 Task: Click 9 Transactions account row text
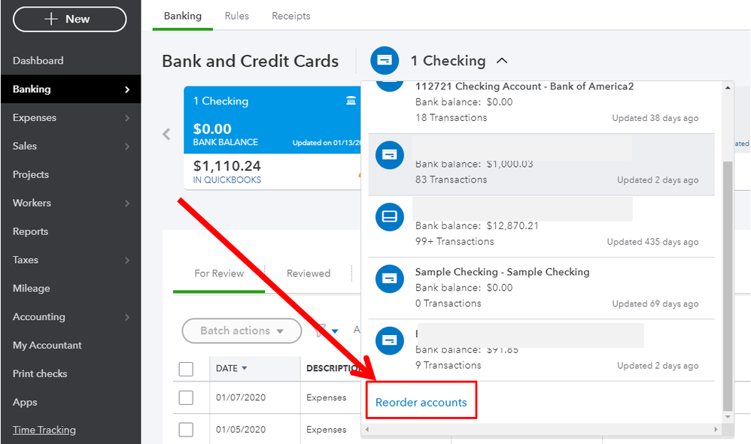click(448, 365)
